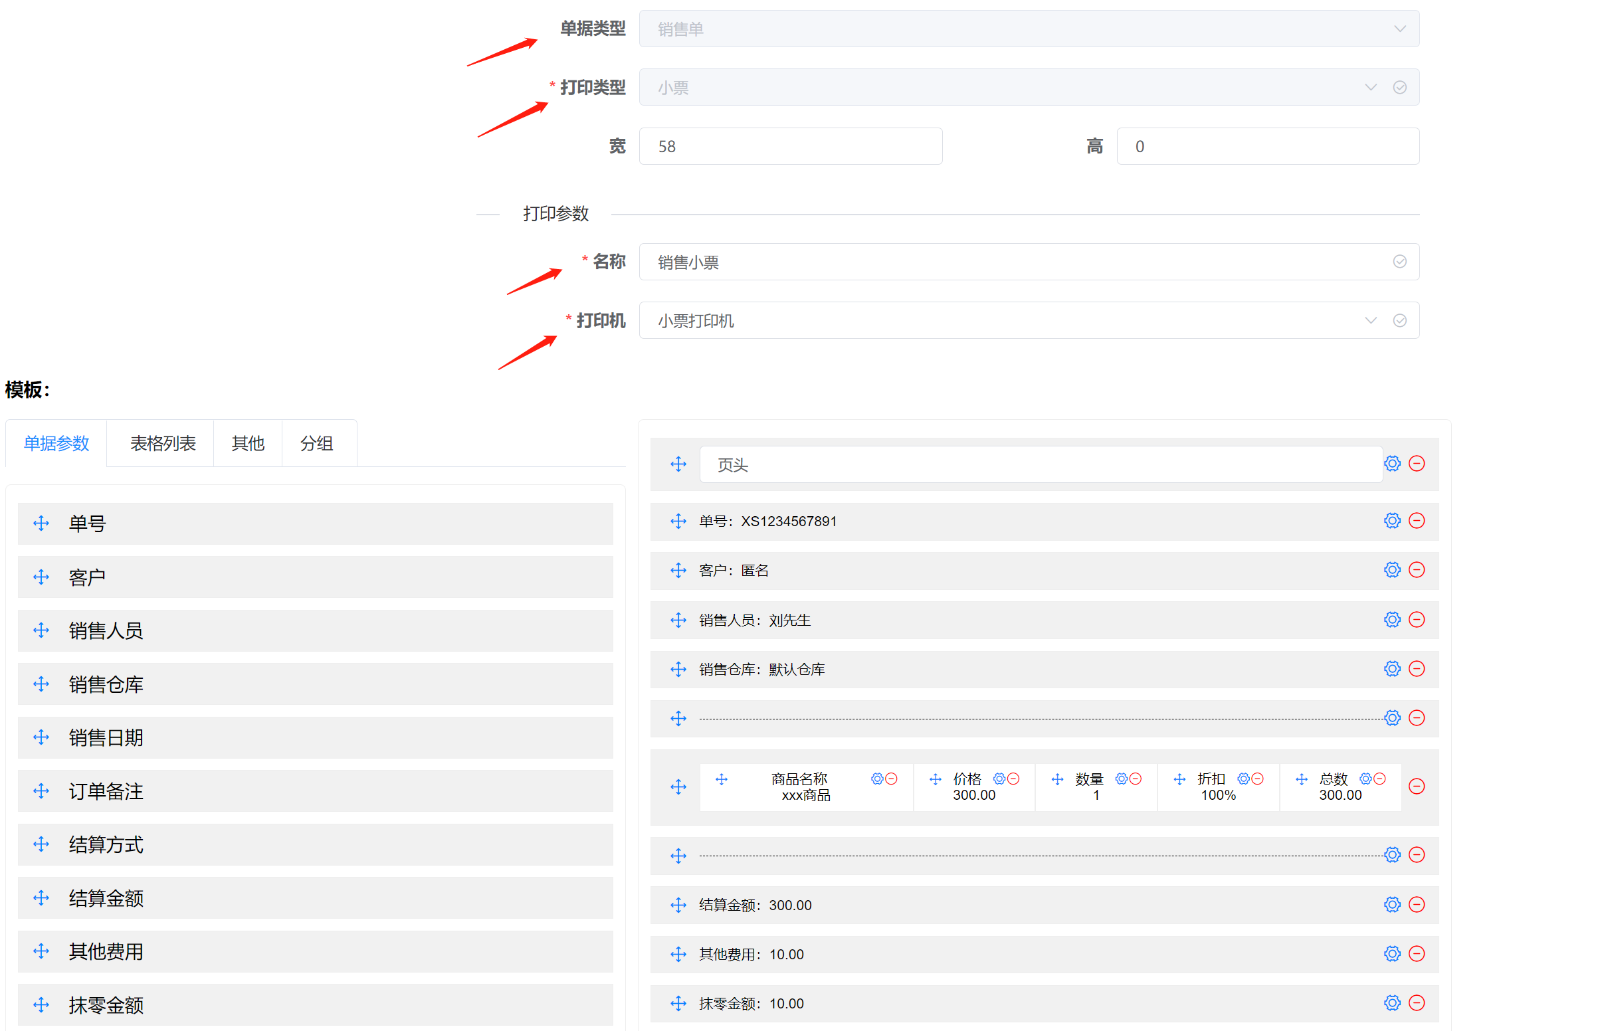1604x1031 pixels.
Task: Switch to the 其他 tab
Action: 248,443
